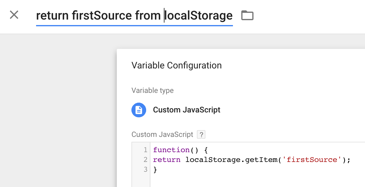Click the red 'firstSource' string in code
Viewport: 365px width, 187px height.
(312, 160)
